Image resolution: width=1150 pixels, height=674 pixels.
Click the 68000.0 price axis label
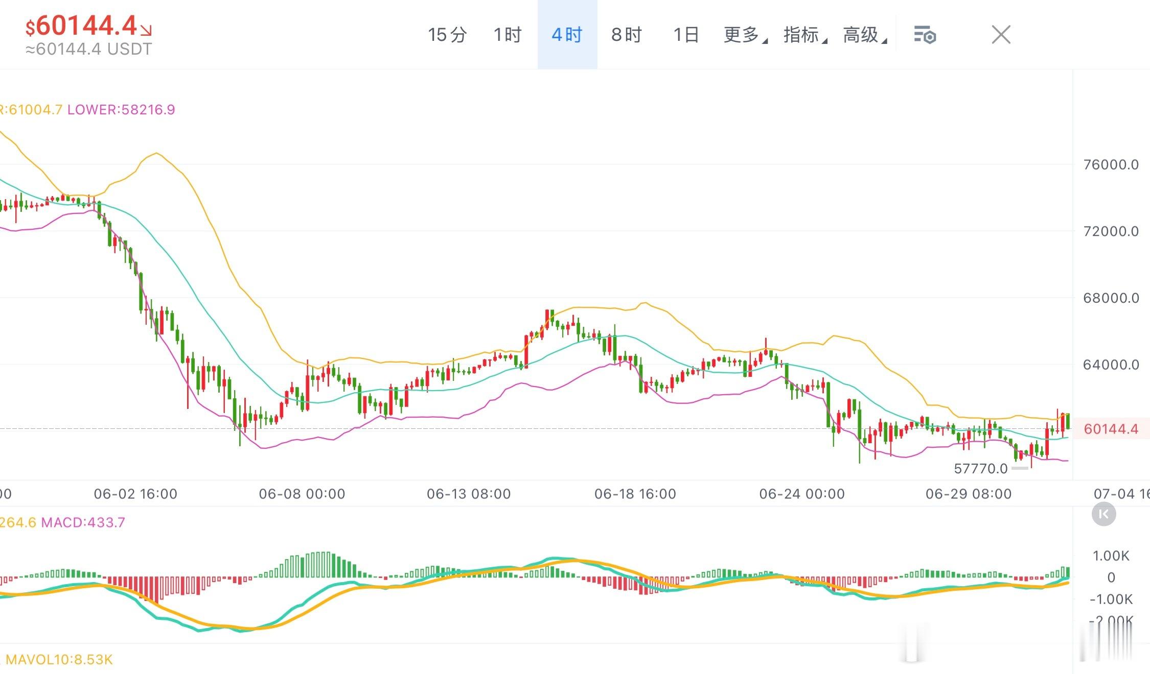click(x=1111, y=298)
